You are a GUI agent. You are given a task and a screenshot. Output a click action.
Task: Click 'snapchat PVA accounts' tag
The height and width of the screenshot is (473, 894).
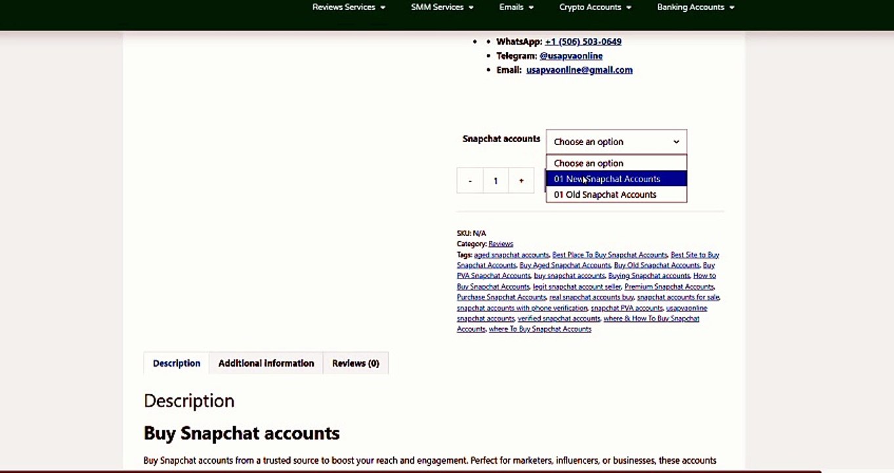[627, 307]
